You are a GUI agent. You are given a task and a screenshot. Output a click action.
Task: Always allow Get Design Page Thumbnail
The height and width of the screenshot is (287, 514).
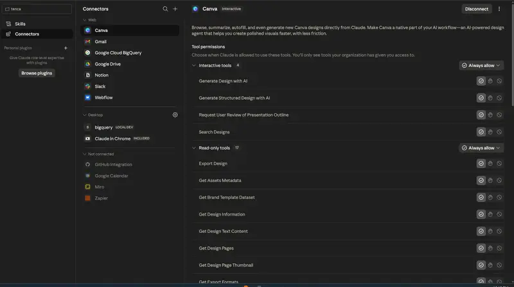(x=481, y=265)
